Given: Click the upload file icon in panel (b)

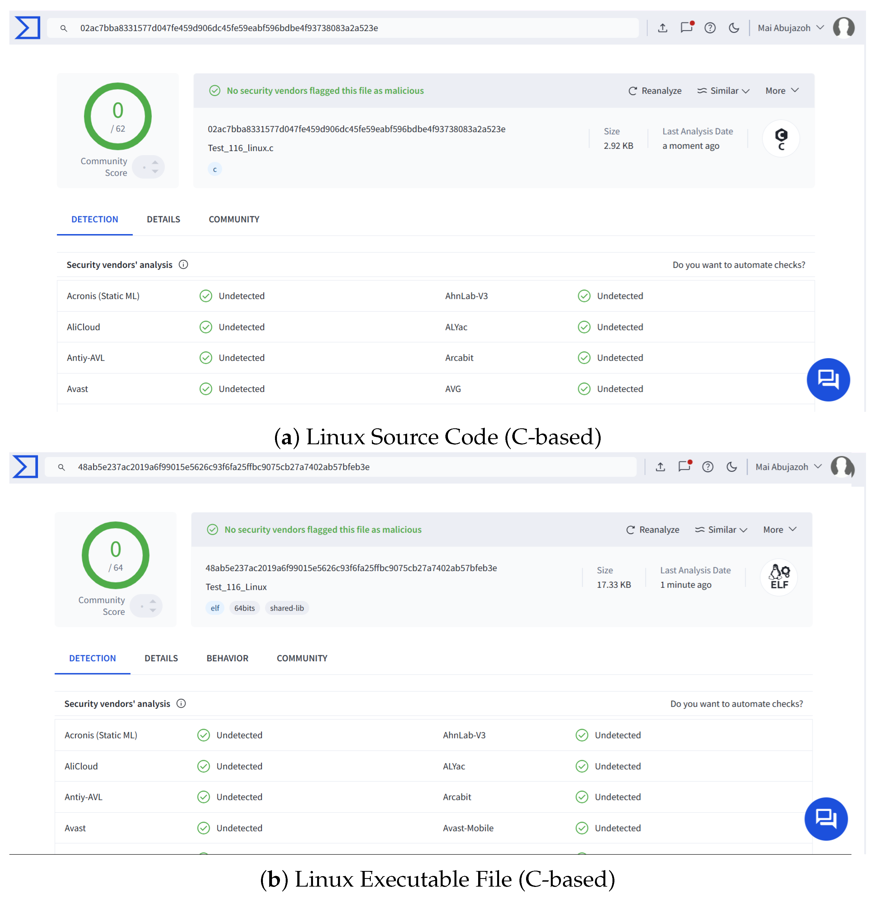Looking at the screenshot, I should [660, 467].
